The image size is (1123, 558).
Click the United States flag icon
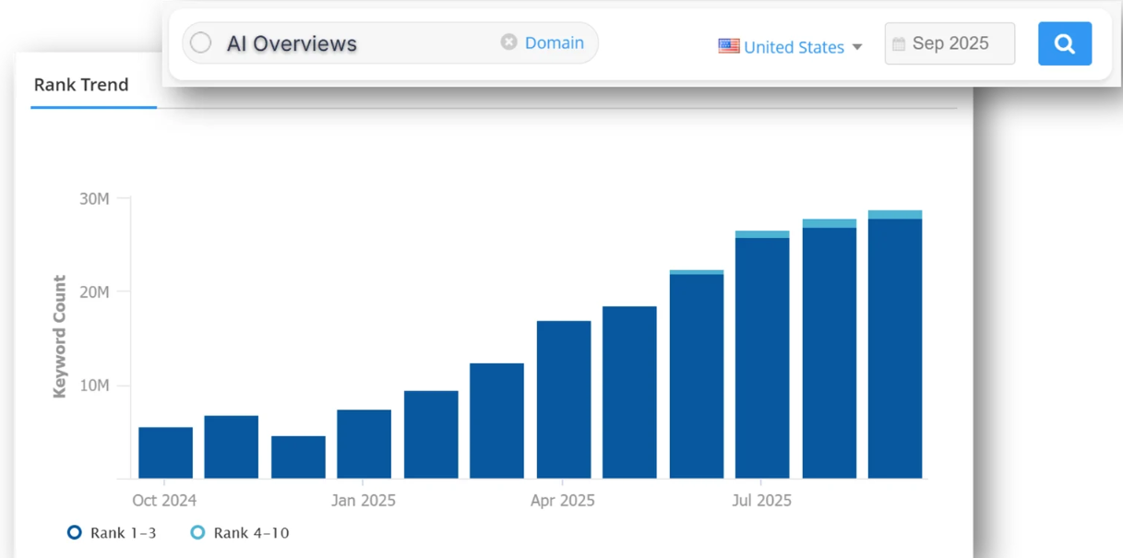point(729,46)
